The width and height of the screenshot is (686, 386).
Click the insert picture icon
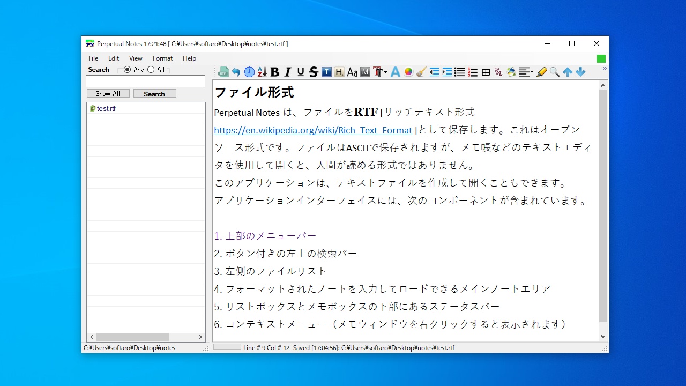coord(511,72)
